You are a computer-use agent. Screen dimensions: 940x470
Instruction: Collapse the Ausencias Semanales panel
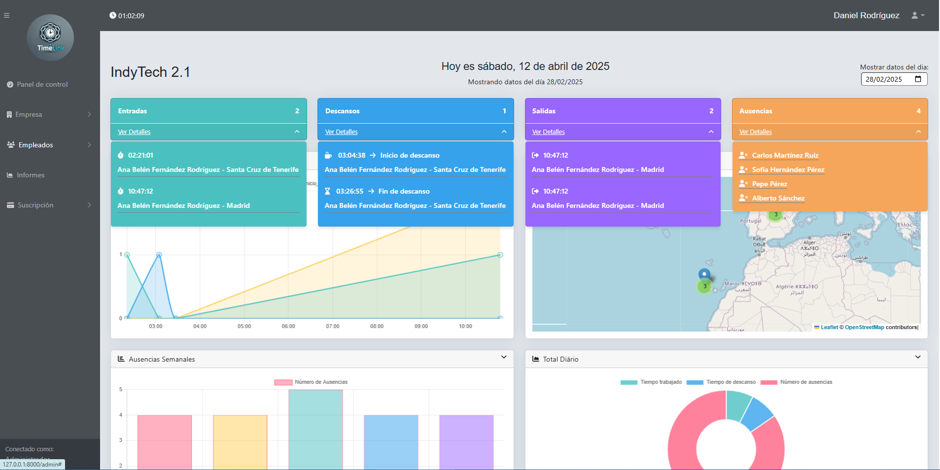[x=504, y=357]
